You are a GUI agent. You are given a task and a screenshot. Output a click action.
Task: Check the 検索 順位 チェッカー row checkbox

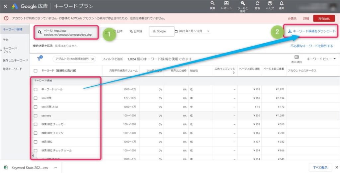tap(36, 124)
